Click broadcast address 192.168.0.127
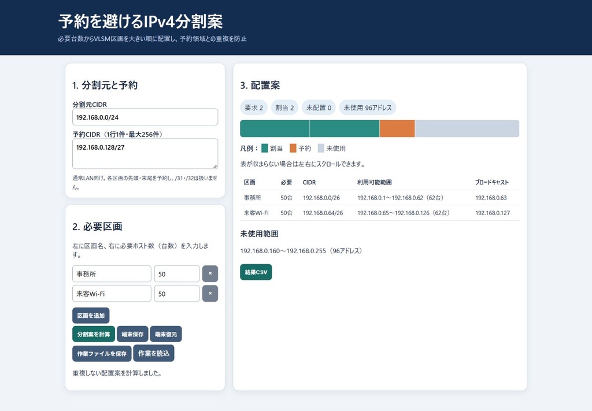Viewport: 592px width, 411px height. tap(493, 213)
